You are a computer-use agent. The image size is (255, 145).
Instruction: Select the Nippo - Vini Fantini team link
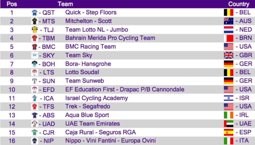110,140
